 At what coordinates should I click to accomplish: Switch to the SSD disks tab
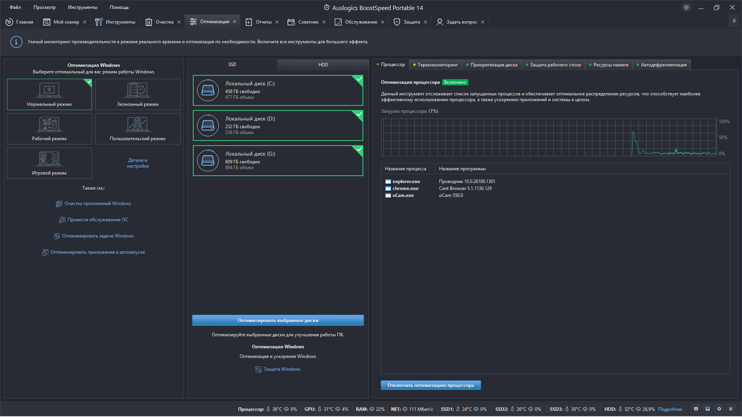[232, 64]
